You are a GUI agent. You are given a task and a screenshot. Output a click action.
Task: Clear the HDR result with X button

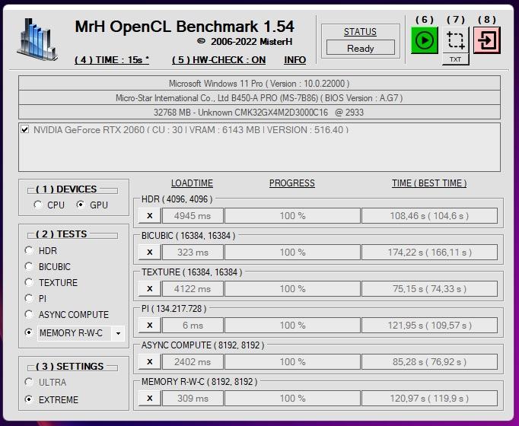pos(150,215)
